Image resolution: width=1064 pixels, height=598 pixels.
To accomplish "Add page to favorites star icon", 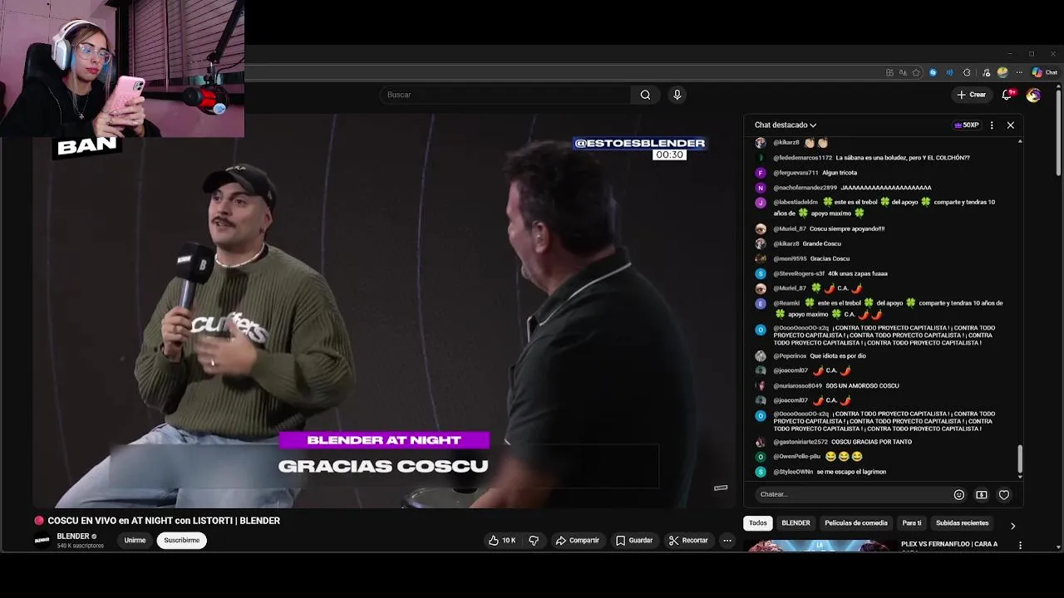I will (x=916, y=72).
